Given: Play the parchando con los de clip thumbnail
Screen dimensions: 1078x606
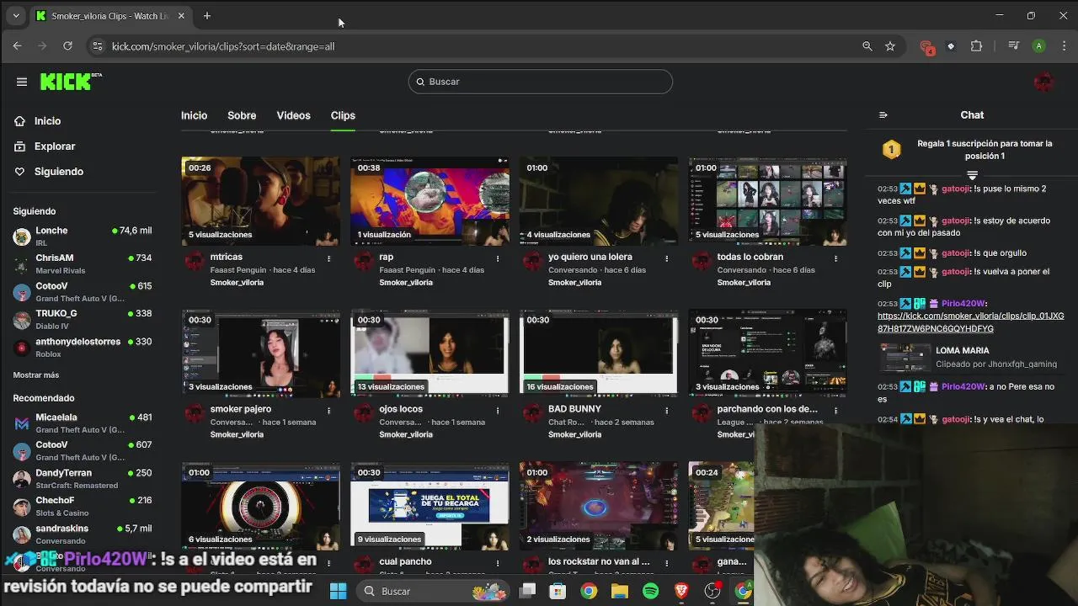Looking at the screenshot, I should click(767, 353).
